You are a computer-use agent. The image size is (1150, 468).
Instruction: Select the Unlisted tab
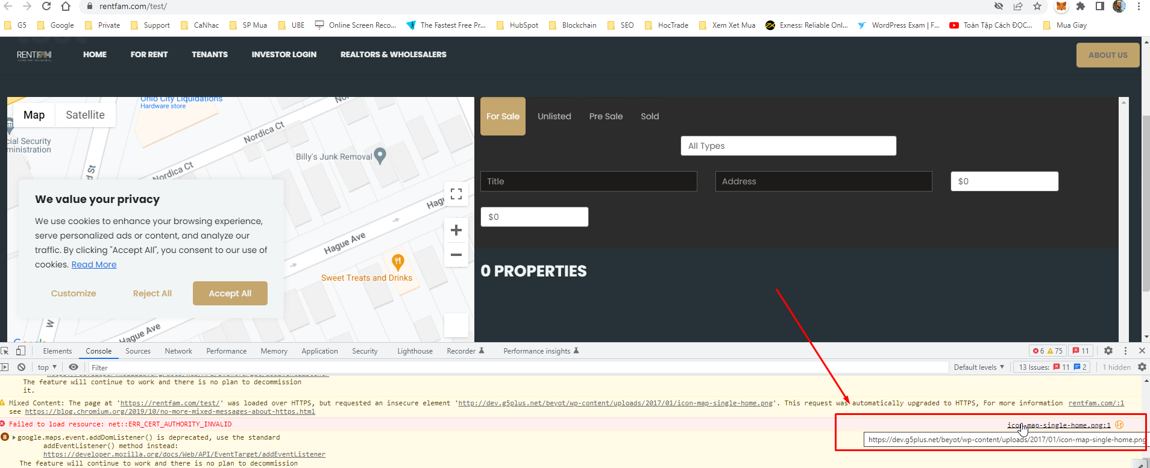(x=555, y=116)
